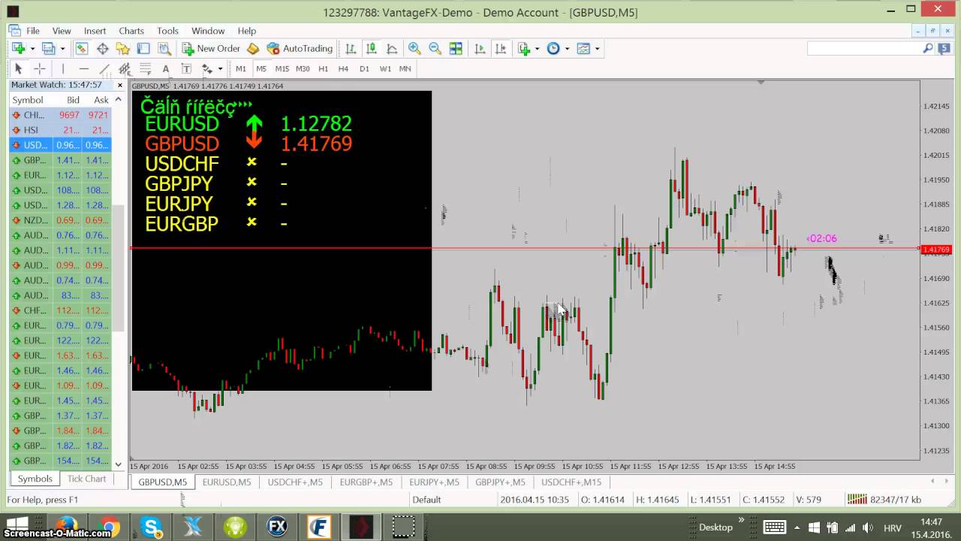This screenshot has height=541, width=961.
Task: Select the Text 'A' tool
Action: 166,68
